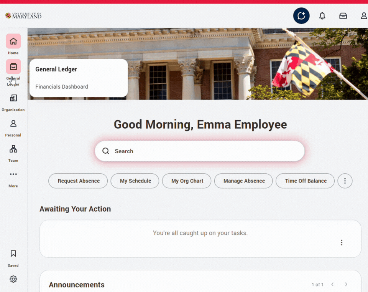This screenshot has width=368, height=292.
Task: Focus the Search input field
Action: (200, 151)
